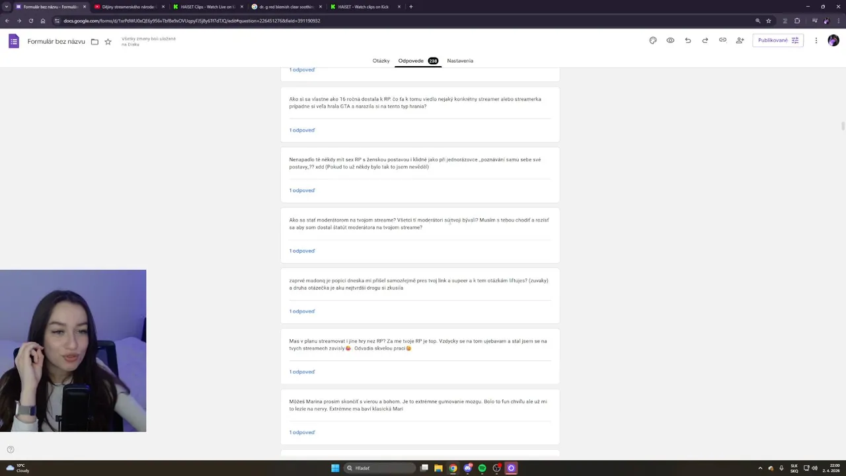The width and height of the screenshot is (846, 476).
Task: Open the Nastavenia tab
Action: (x=460, y=61)
